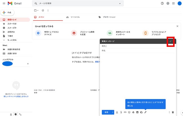The width and height of the screenshot is (183, 116).
Task: Click the 送信 send button
Action: 106,112
